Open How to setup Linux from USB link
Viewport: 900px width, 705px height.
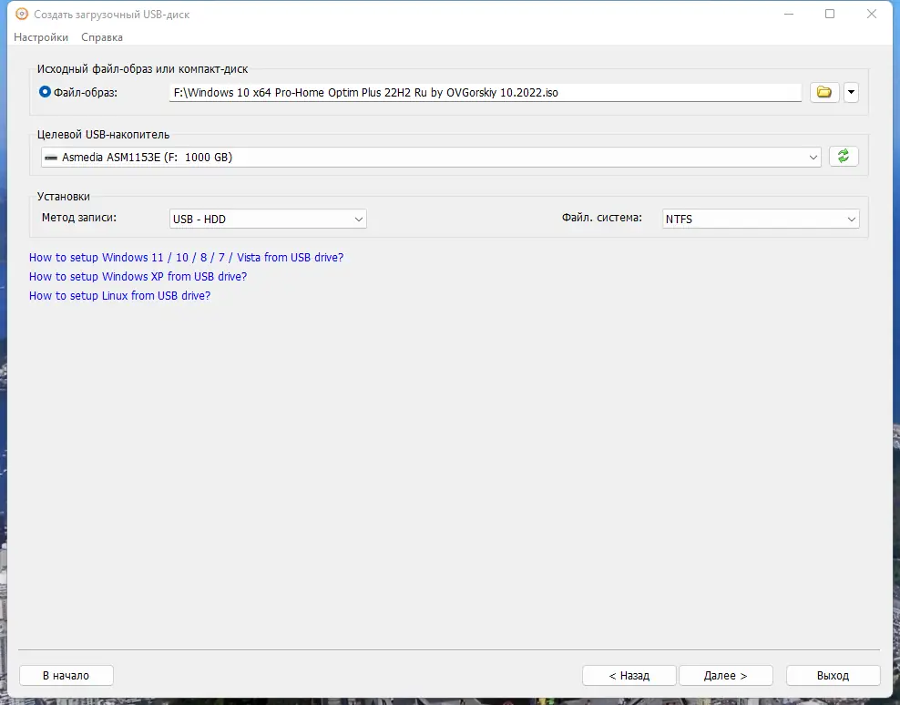pos(120,295)
